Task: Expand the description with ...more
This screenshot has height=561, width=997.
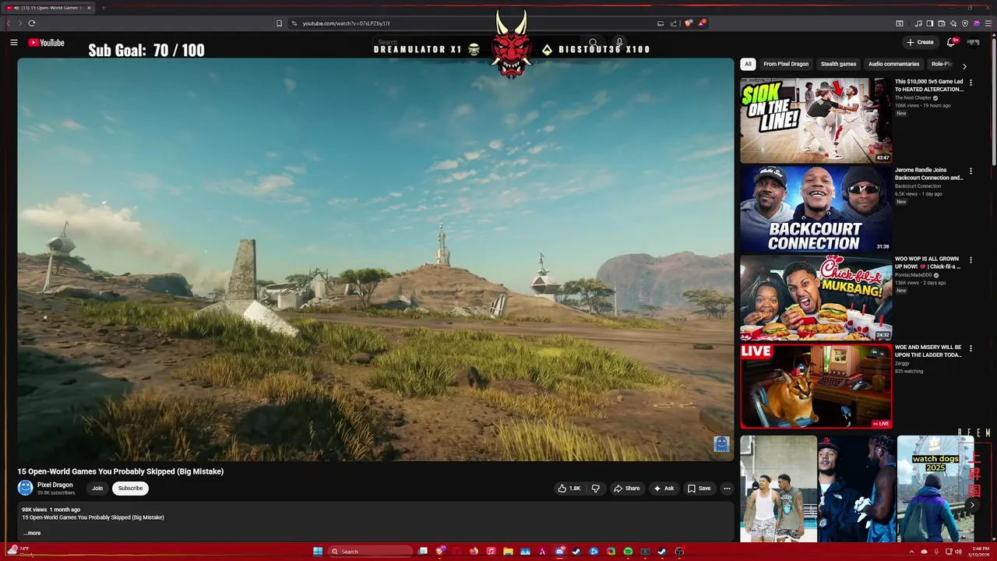Action: tap(32, 533)
